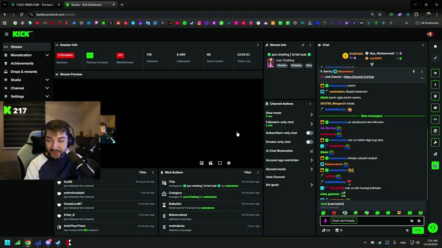Open the hamburger menu beside Kick logo

pos(7,34)
